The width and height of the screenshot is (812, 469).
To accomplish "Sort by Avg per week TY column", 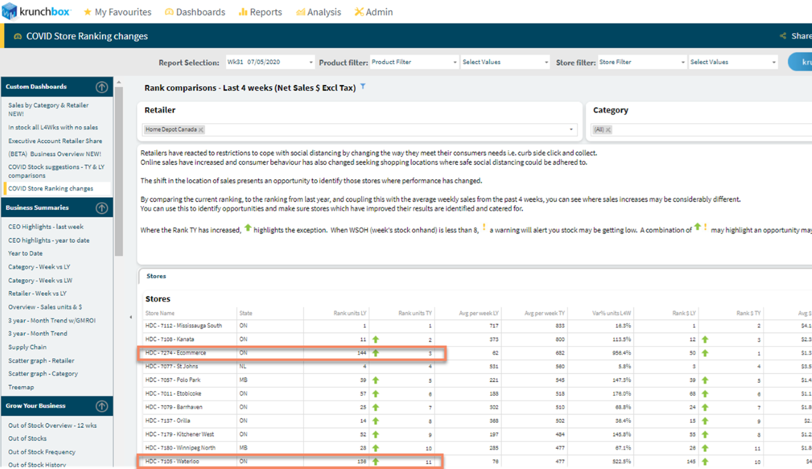I will 546,313.
